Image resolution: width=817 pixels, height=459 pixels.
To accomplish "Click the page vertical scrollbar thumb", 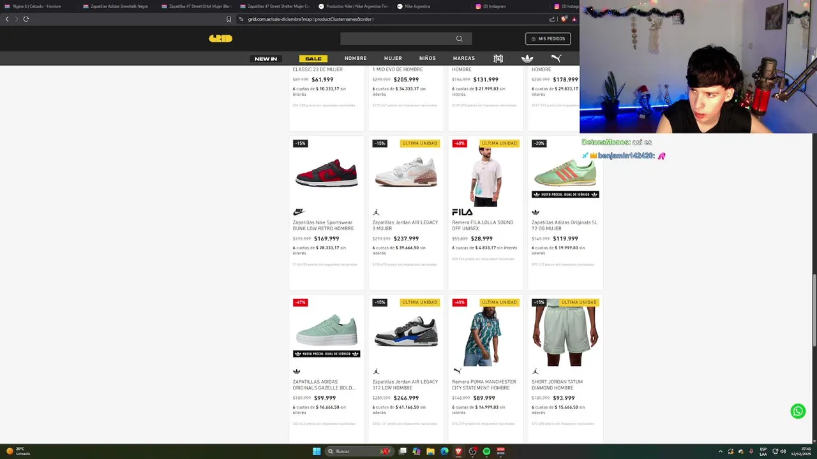I will coord(814,309).
